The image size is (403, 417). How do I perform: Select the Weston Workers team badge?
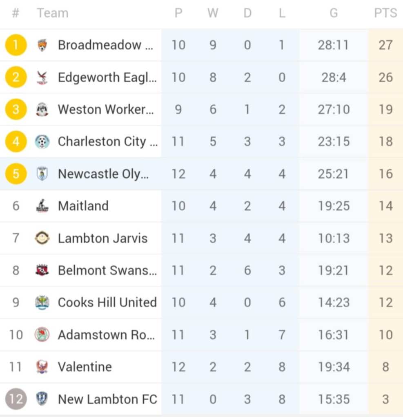[42, 109]
